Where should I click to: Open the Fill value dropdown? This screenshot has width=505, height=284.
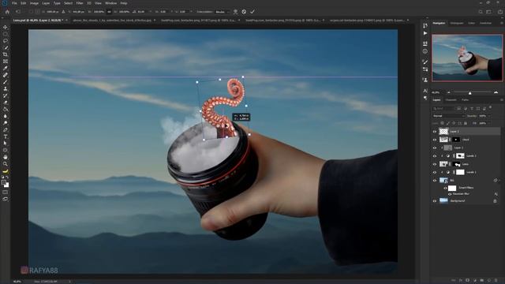coord(489,123)
